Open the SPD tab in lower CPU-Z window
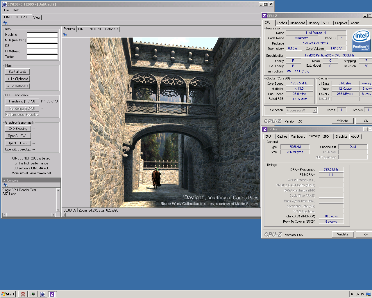Viewport: 372px width, 298px height. coord(326,136)
